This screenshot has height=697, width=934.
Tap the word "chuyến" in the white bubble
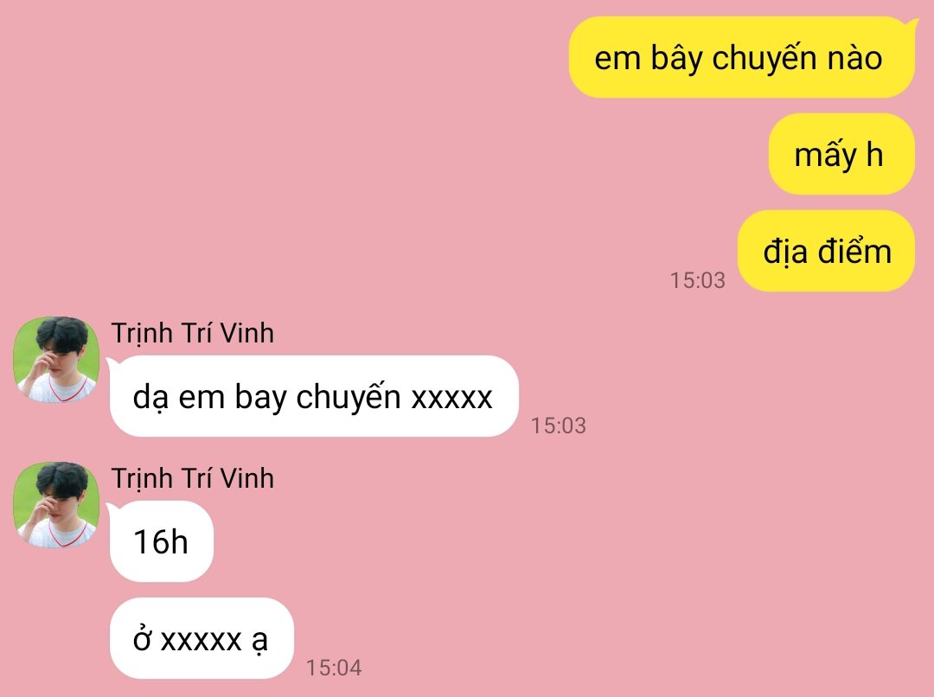click(x=349, y=398)
